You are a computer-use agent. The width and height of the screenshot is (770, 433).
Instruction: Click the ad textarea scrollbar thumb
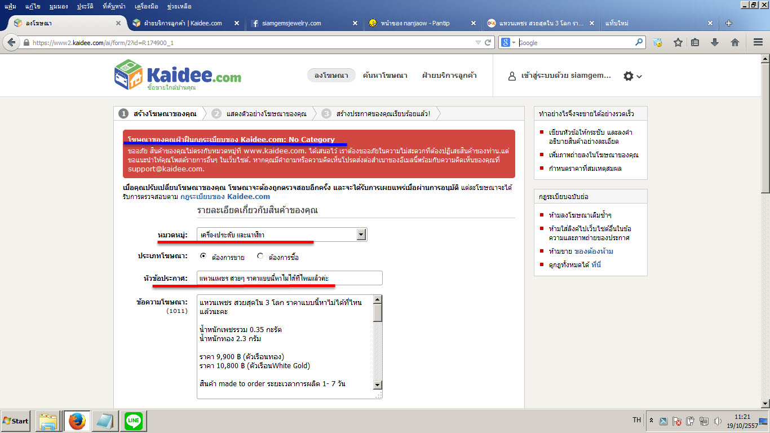tap(378, 312)
